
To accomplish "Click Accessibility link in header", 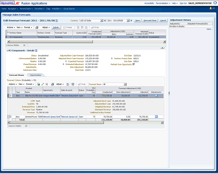I will pyautogui.click(x=149, y=3).
